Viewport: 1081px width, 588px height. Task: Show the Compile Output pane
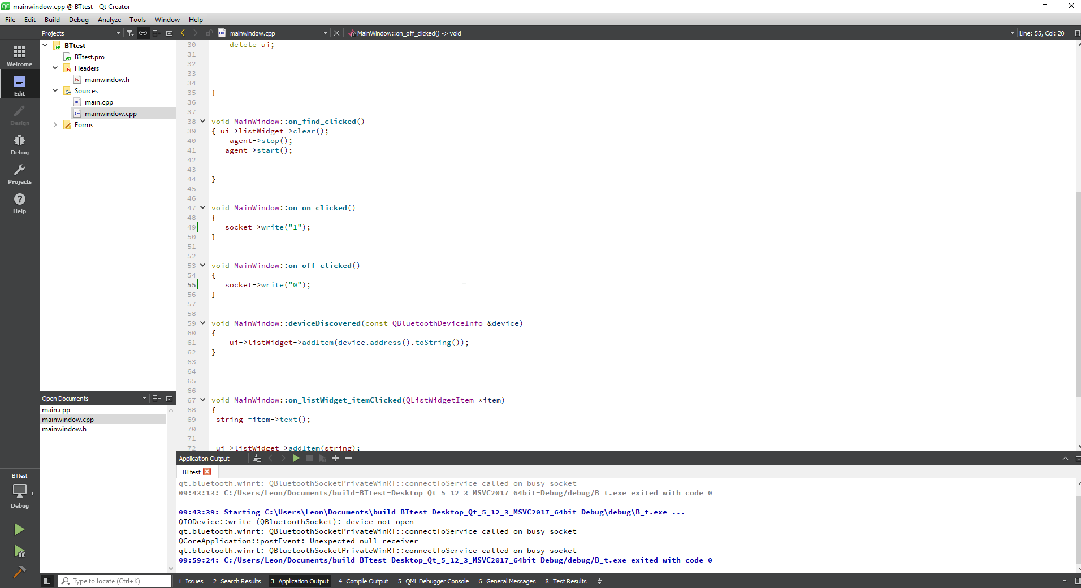tap(364, 581)
